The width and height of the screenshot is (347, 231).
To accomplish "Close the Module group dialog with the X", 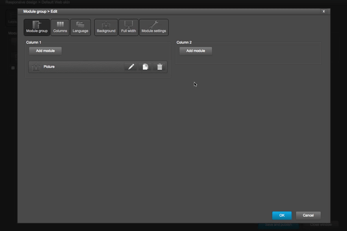I will tap(324, 12).
